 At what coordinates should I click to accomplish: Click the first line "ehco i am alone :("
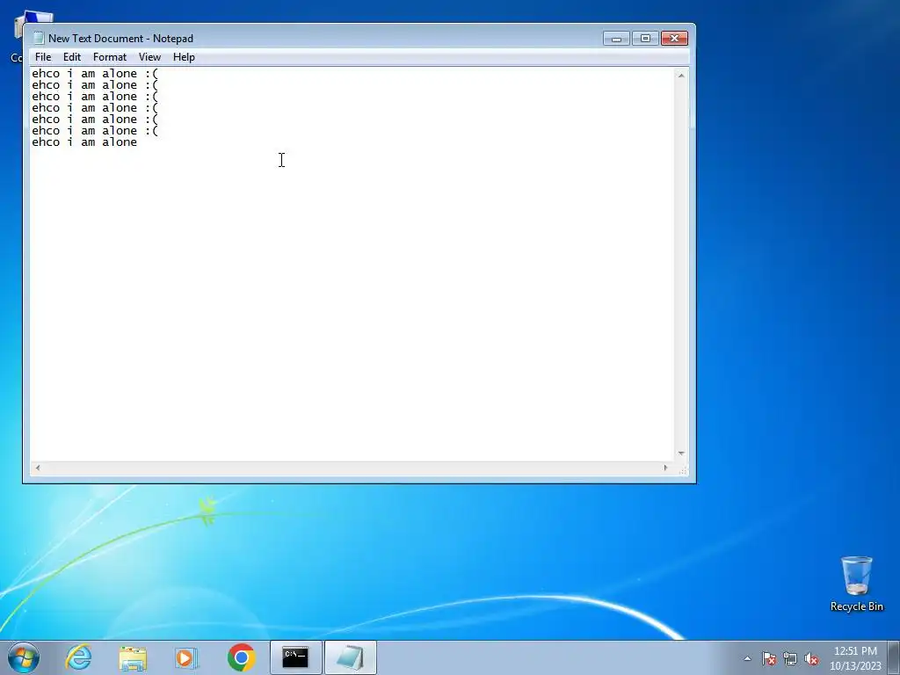click(x=95, y=74)
